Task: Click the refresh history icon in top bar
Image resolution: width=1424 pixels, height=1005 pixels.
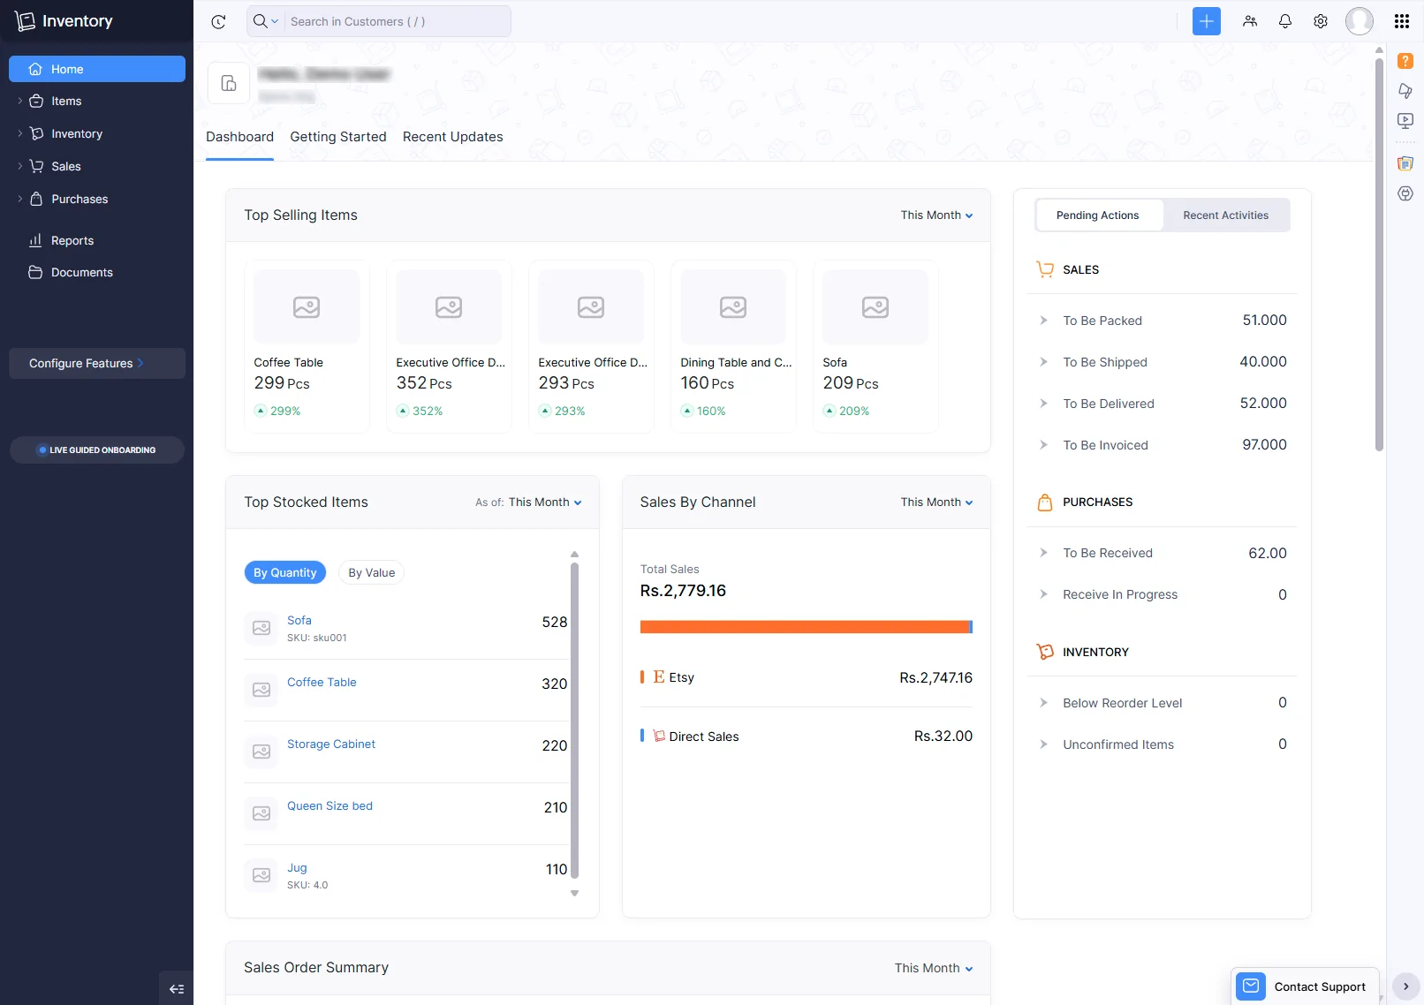Action: [x=218, y=21]
